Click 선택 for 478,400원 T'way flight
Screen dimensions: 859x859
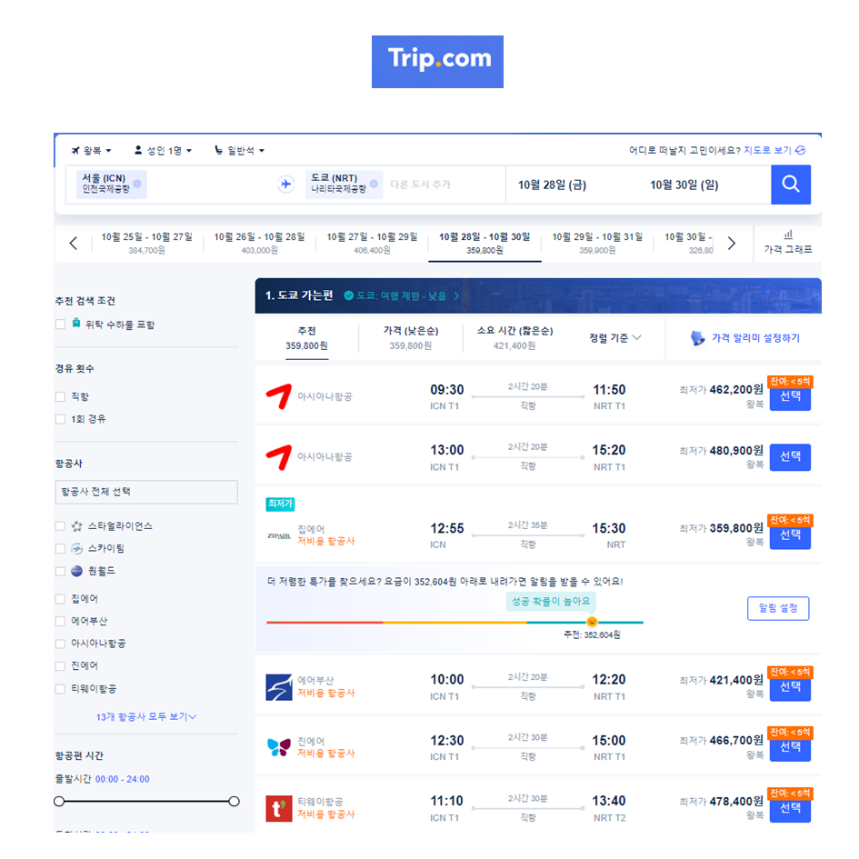(x=790, y=809)
